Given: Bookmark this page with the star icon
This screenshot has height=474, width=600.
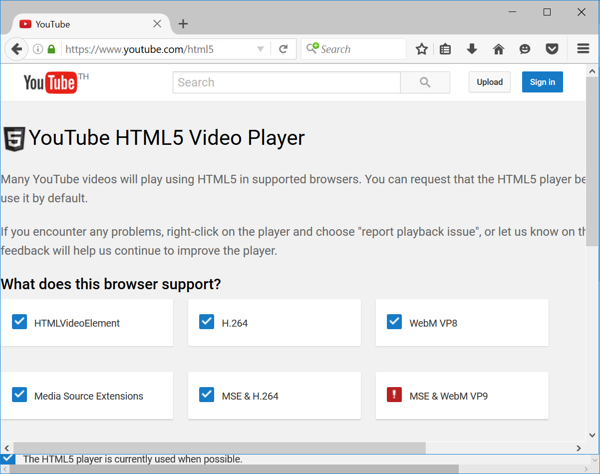Looking at the screenshot, I should click(422, 49).
